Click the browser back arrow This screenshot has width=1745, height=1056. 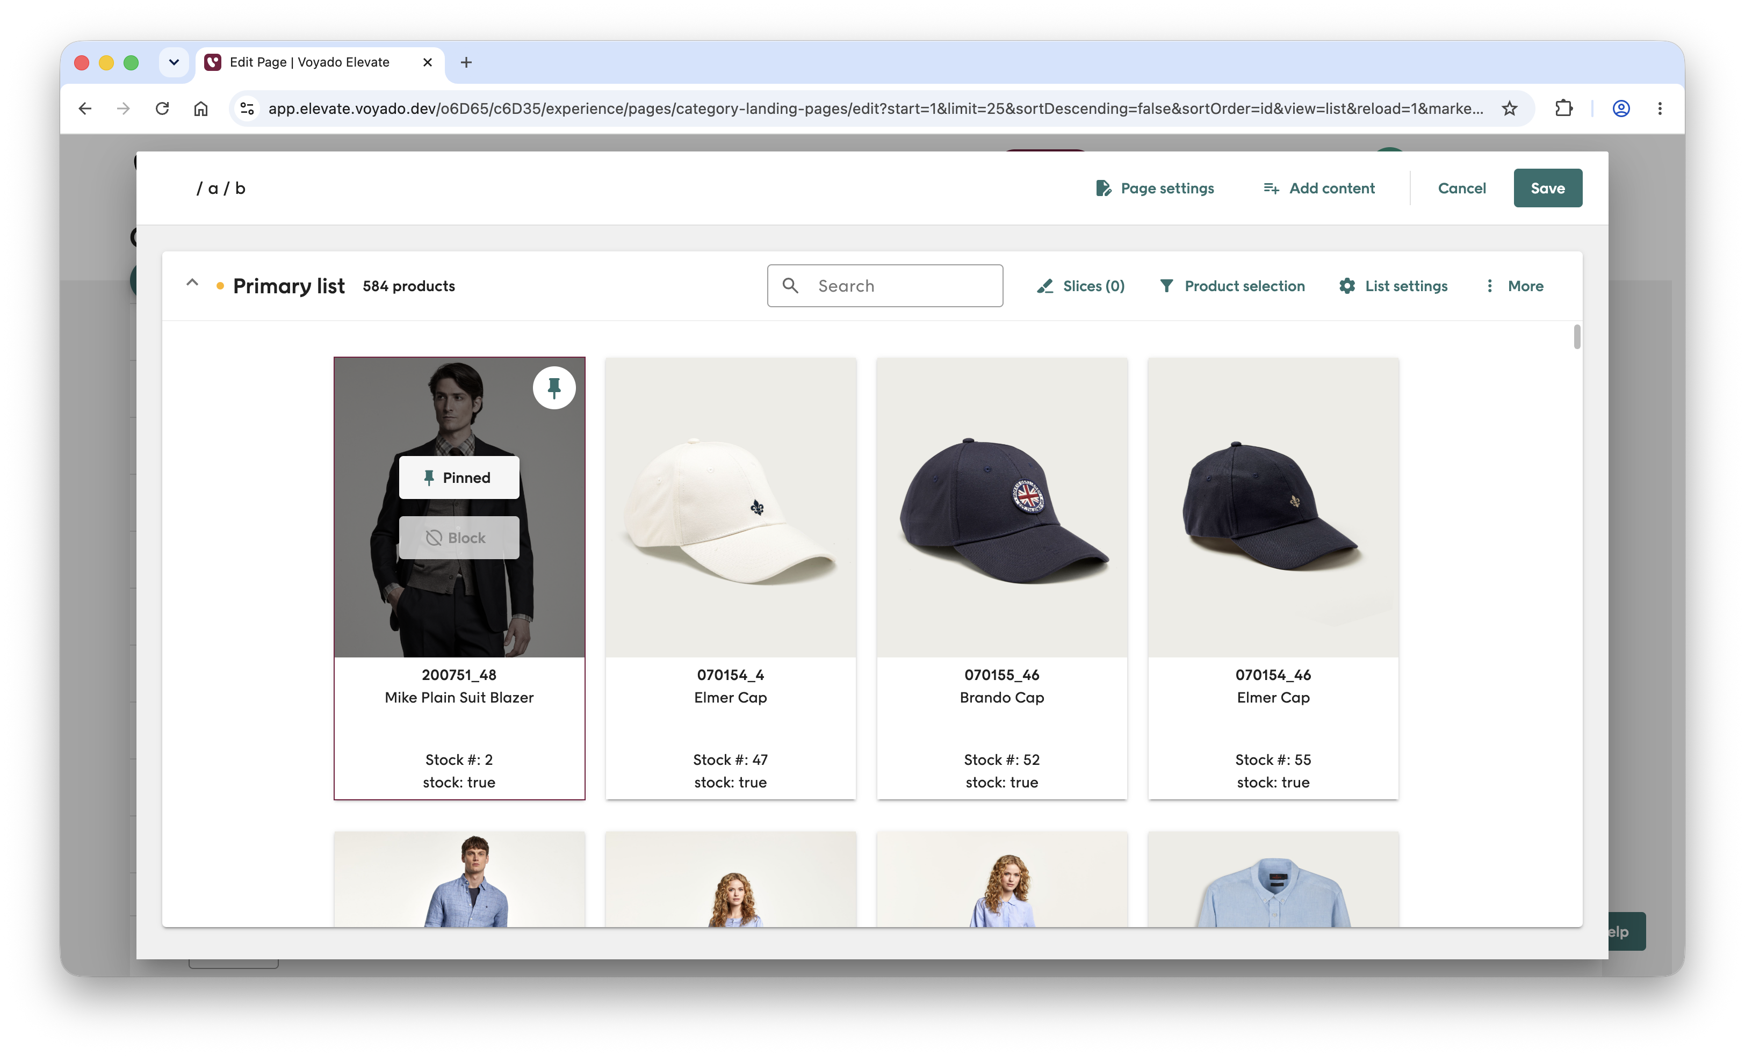click(x=85, y=109)
